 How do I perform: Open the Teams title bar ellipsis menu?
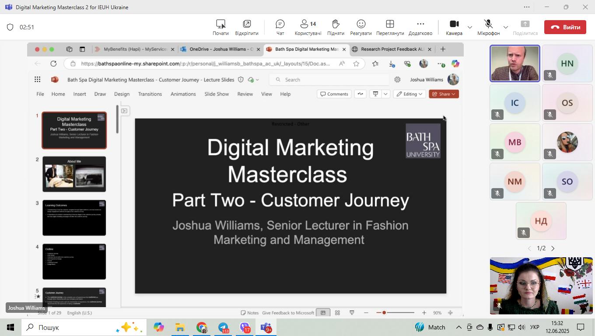pos(527,7)
